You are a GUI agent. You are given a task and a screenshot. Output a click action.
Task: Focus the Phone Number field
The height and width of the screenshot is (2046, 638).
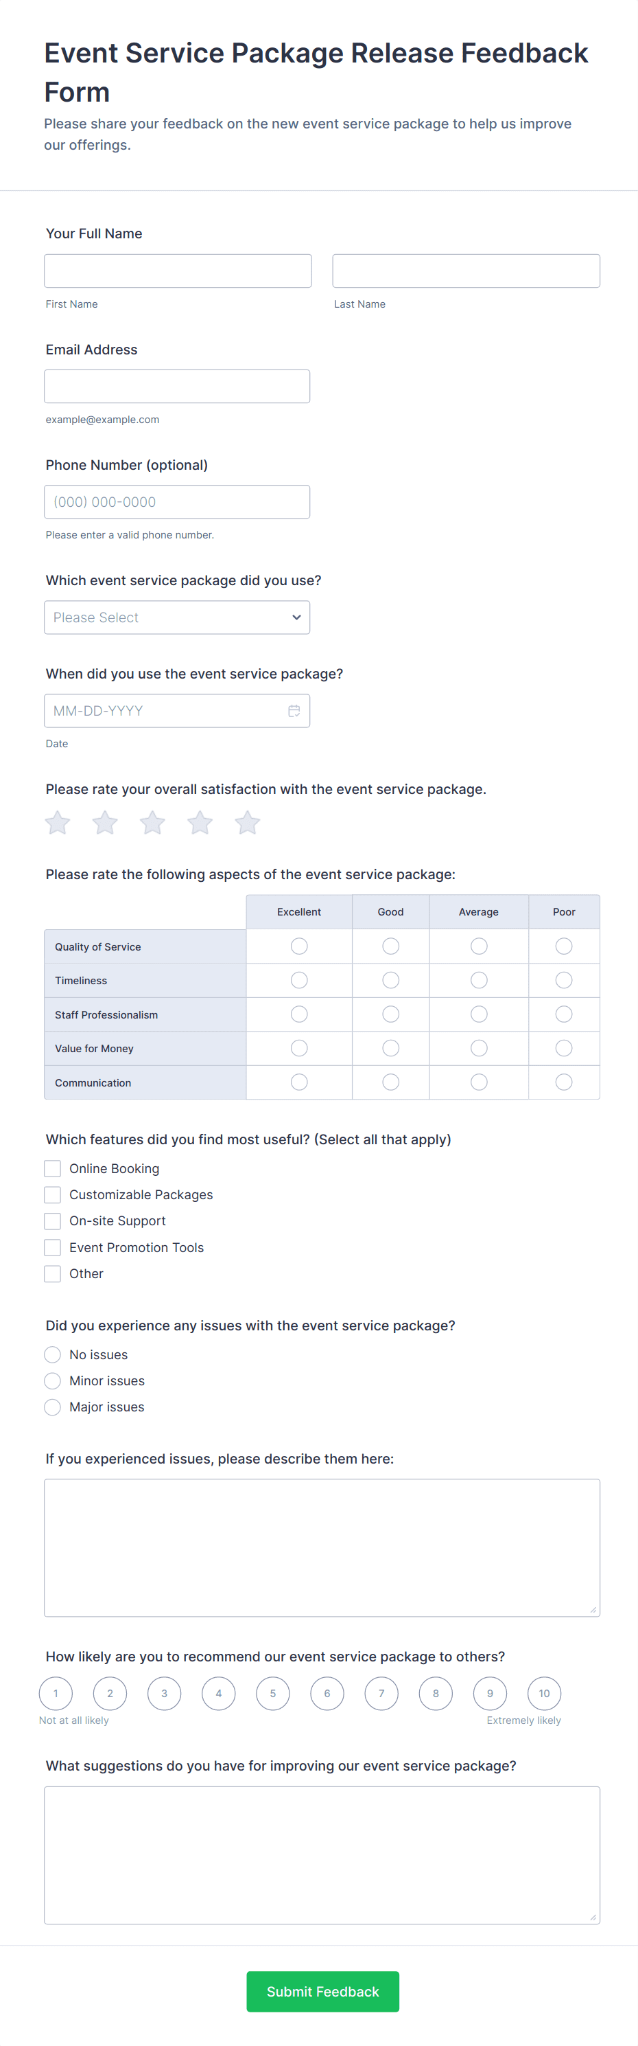point(177,502)
